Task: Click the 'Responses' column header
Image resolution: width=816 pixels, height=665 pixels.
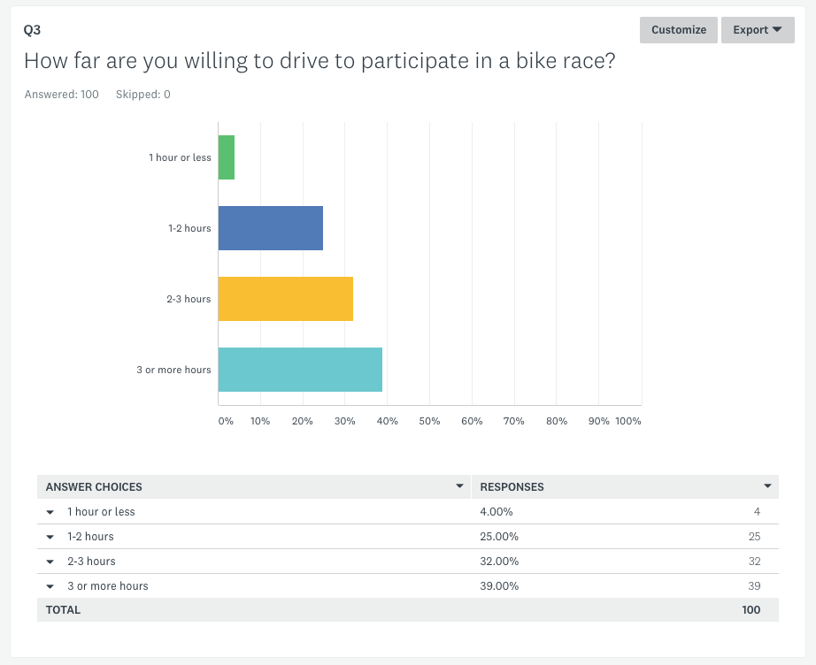Action: coord(512,487)
